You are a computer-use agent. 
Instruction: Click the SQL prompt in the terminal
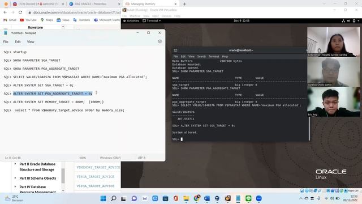(x=177, y=139)
